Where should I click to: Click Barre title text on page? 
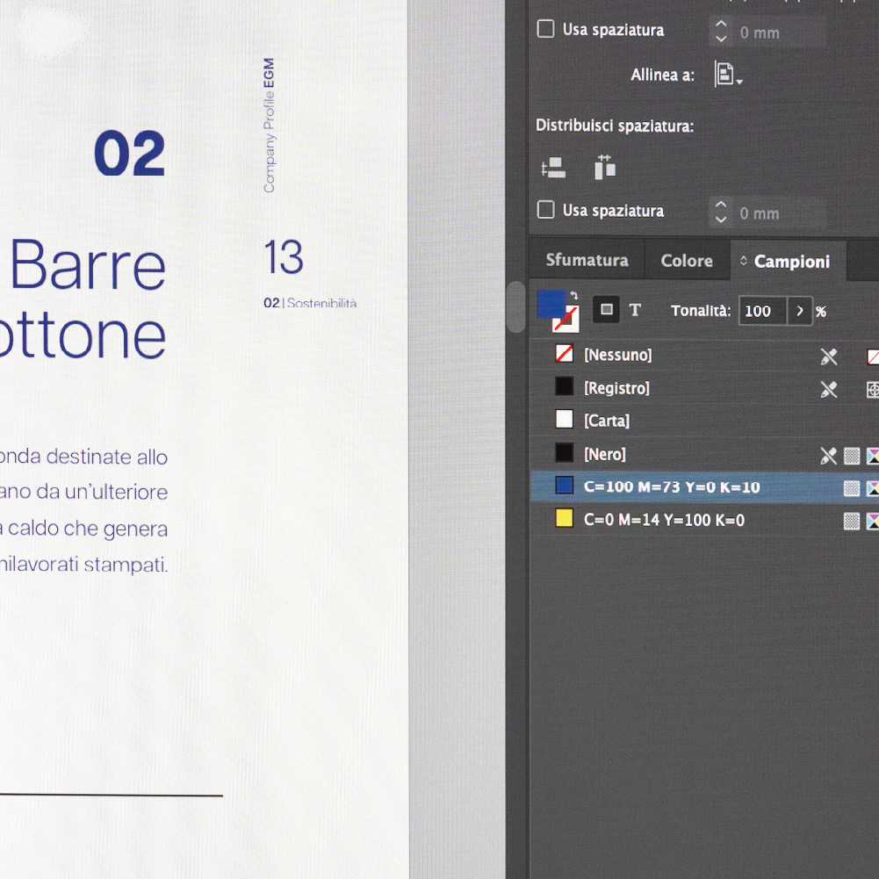[88, 265]
